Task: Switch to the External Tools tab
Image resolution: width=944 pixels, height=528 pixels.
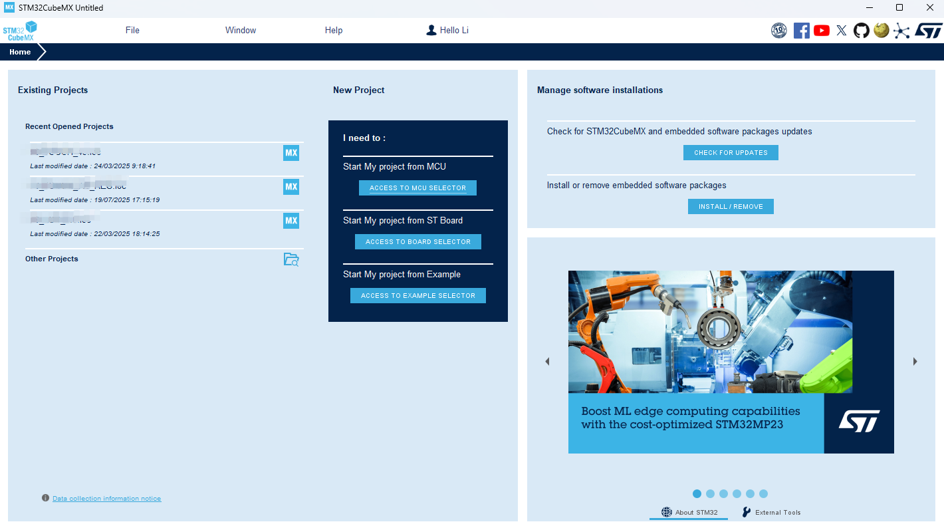Action: pyautogui.click(x=771, y=513)
